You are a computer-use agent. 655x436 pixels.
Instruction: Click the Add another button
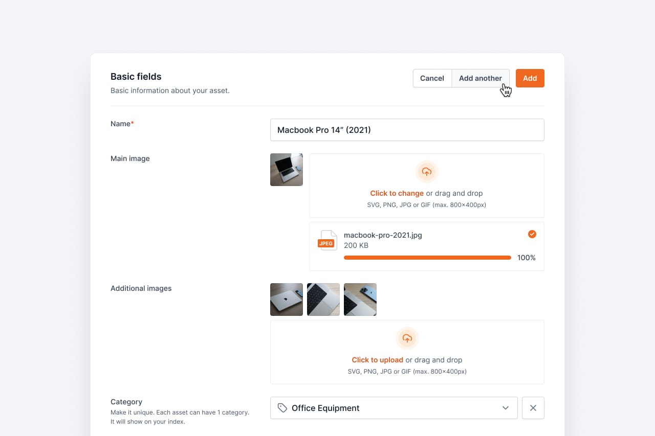(x=480, y=78)
